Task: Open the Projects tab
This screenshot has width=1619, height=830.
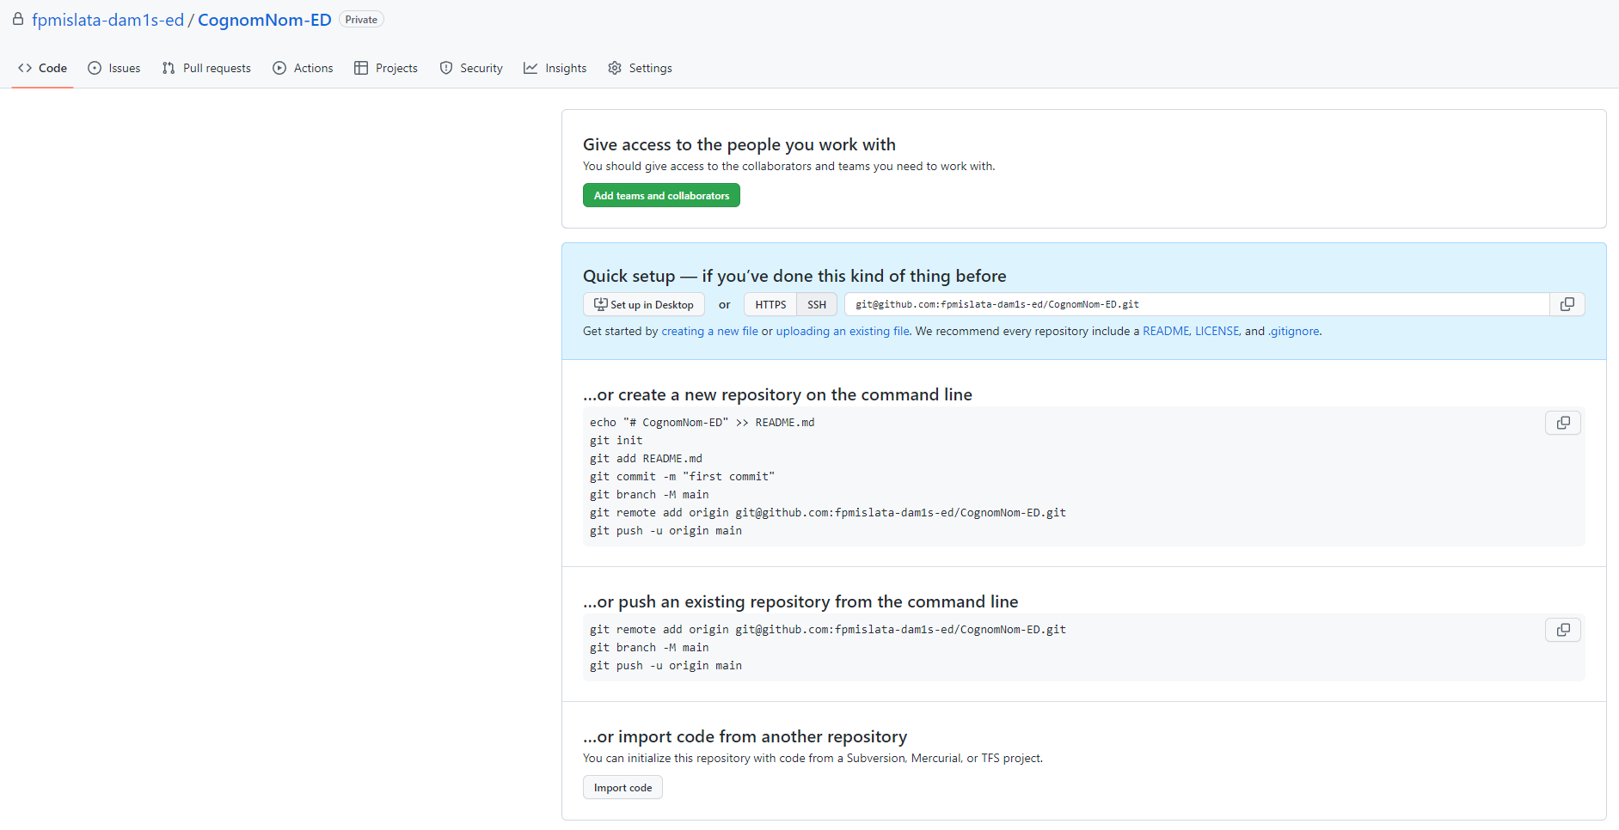Action: (386, 68)
